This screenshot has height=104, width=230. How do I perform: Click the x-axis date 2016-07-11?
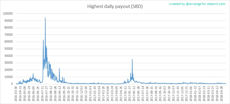click(42, 94)
